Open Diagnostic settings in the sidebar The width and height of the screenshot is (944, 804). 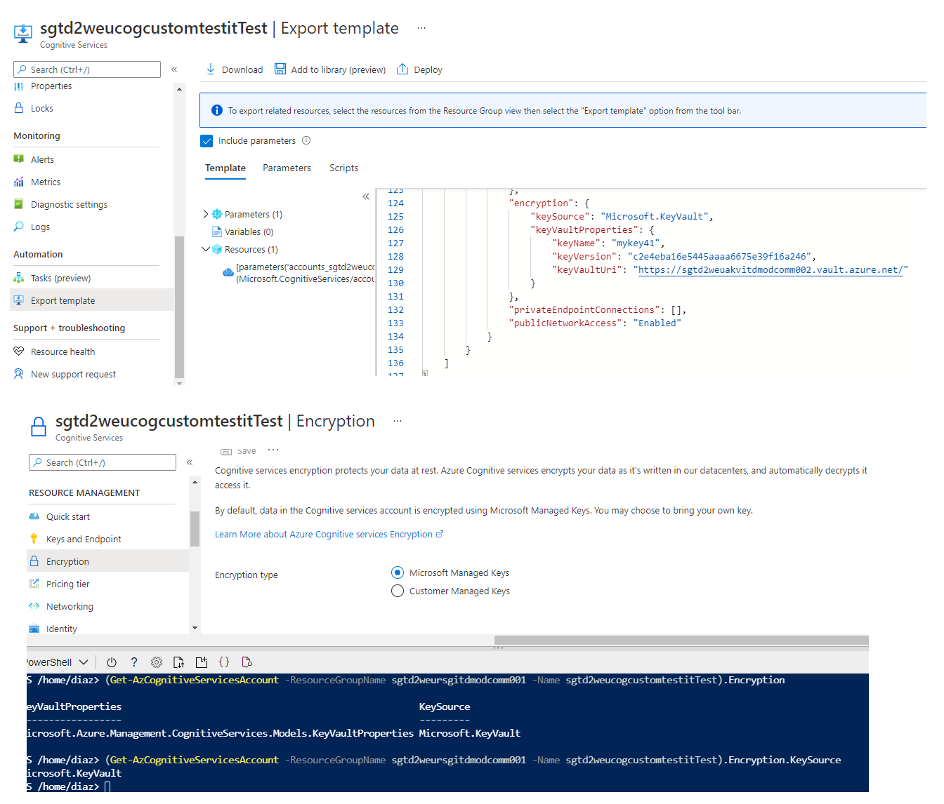click(x=69, y=204)
